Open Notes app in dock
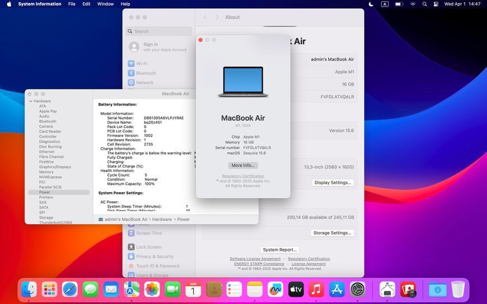Image resolution: width=487 pixels, height=304 pixels. pyautogui.click(x=255, y=289)
